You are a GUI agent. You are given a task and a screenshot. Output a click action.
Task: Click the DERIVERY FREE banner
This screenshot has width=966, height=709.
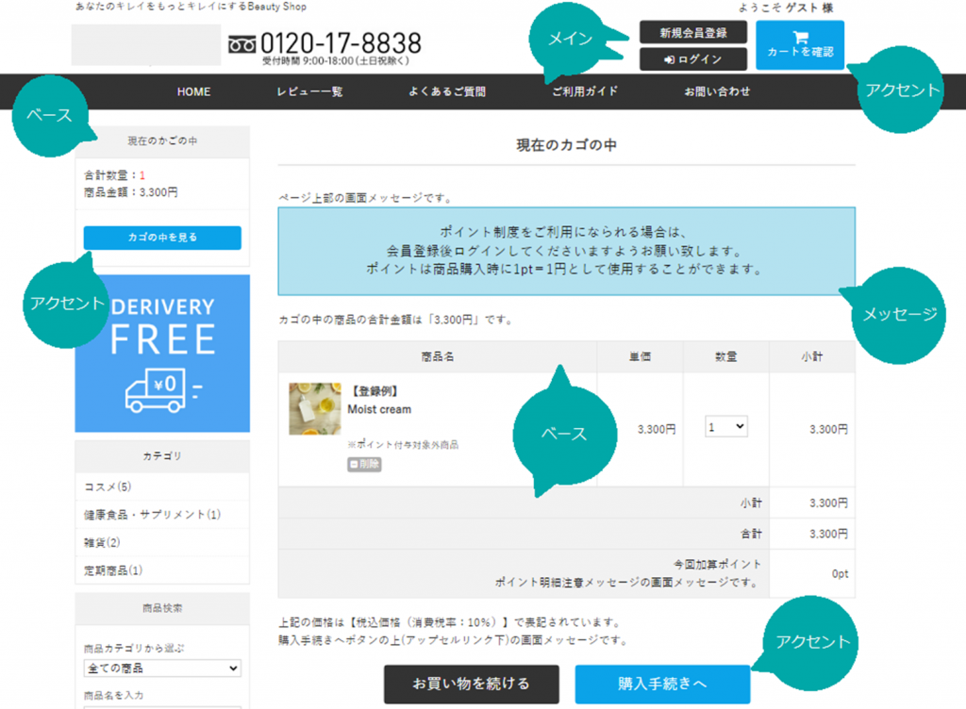(162, 354)
